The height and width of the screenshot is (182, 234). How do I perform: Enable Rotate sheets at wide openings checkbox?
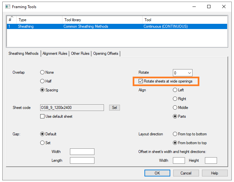click(x=141, y=81)
